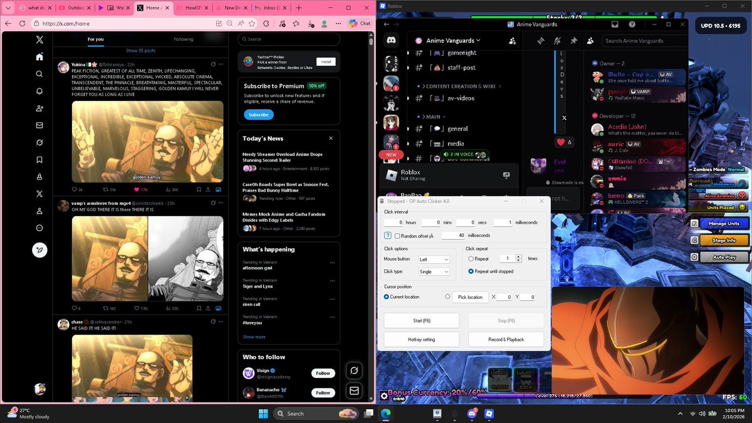Viewport: 752px width, 423px height.
Task: Open Mouse button dropdown set to Left
Action: tap(434, 259)
